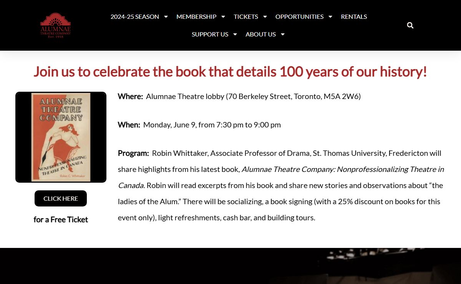461x284 pixels.
Task: Click the 'for a Free Ticket' caption
Action: click(61, 220)
